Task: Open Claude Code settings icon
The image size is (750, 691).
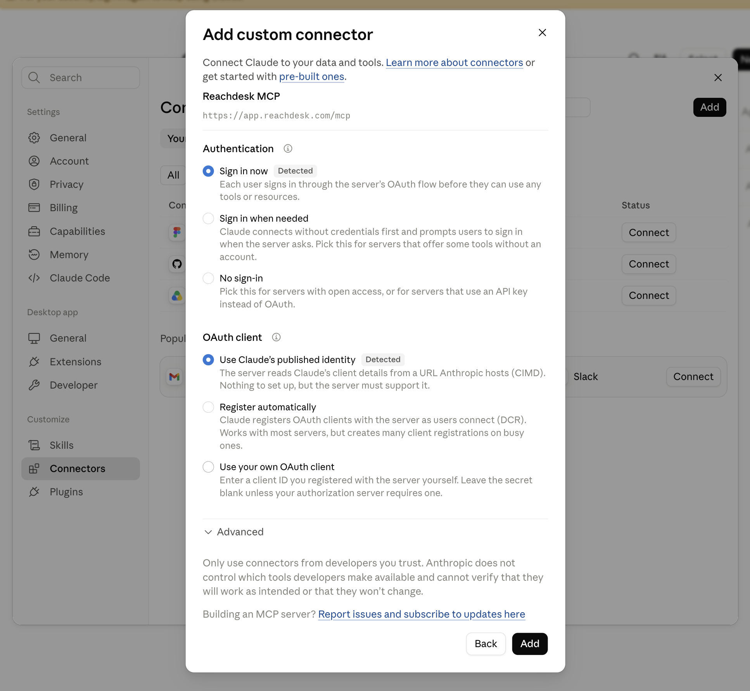Action: (34, 278)
